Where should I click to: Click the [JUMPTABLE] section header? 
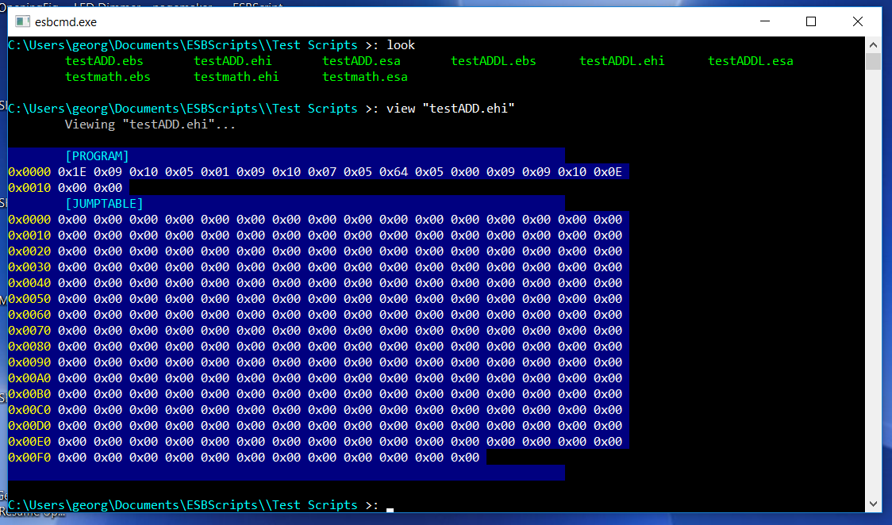pos(104,204)
